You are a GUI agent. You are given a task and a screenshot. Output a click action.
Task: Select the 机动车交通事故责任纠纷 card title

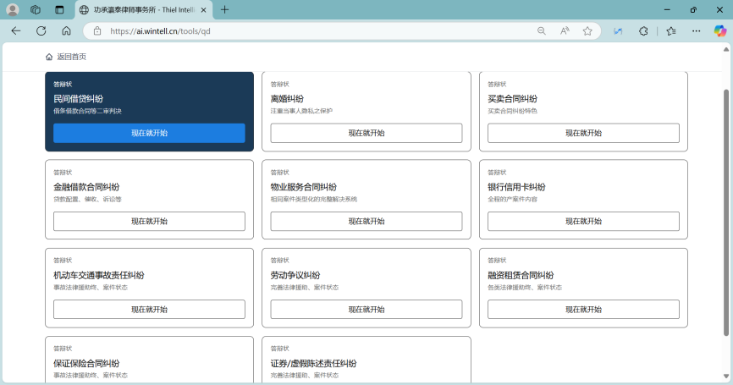99,275
